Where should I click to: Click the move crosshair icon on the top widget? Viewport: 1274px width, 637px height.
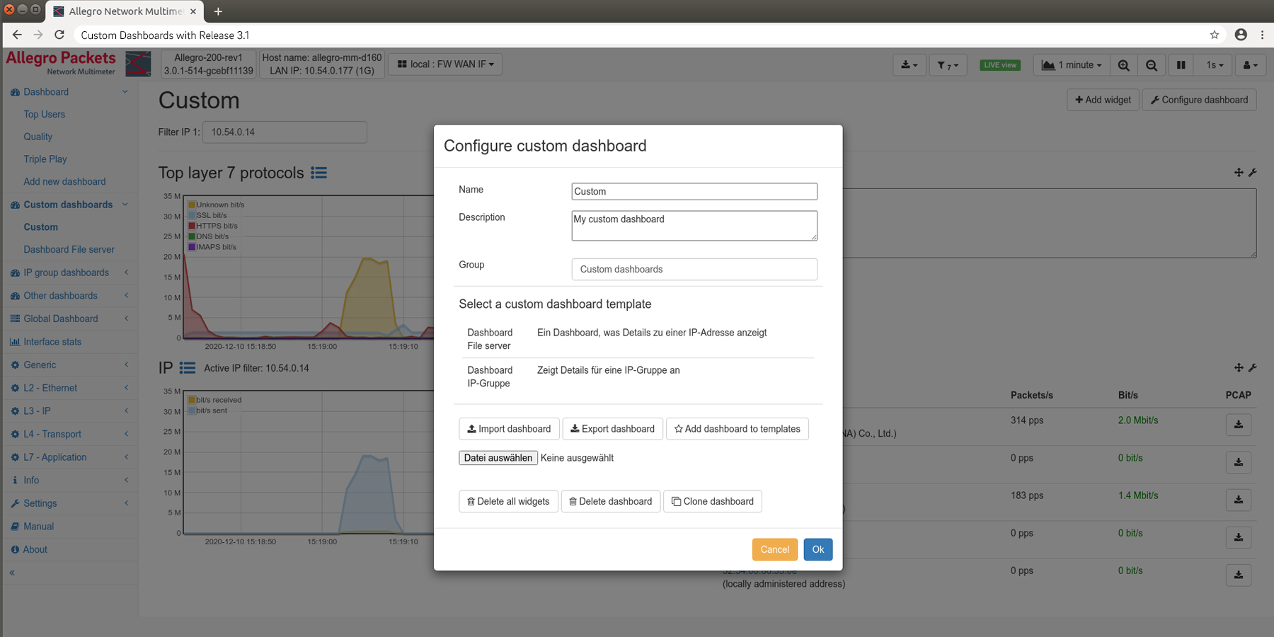click(1239, 172)
